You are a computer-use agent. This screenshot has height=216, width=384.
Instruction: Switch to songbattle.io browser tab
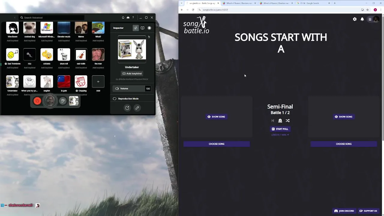[x=202, y=3]
